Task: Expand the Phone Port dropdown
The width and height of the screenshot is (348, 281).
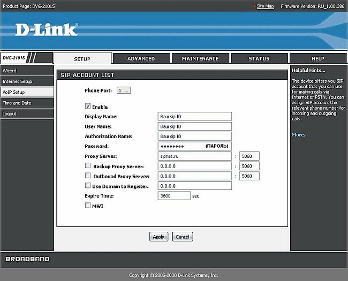Action: coord(124,90)
